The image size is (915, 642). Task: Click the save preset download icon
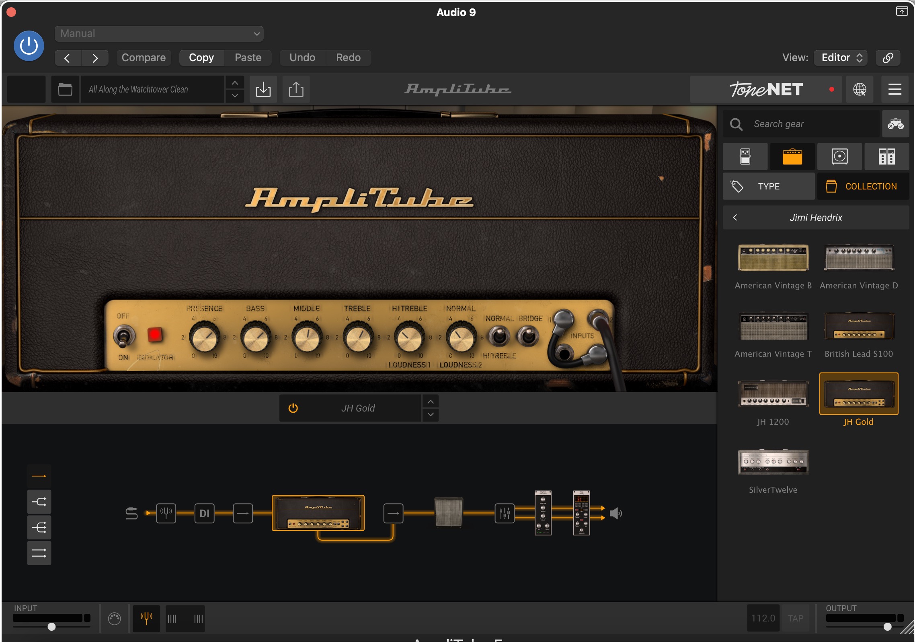pos(263,89)
